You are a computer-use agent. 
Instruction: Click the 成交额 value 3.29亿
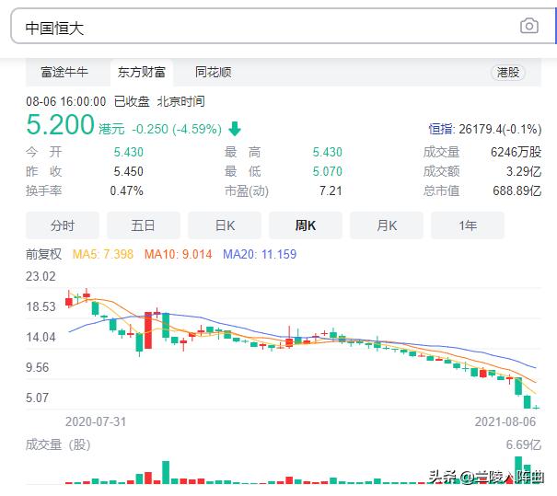524,171
